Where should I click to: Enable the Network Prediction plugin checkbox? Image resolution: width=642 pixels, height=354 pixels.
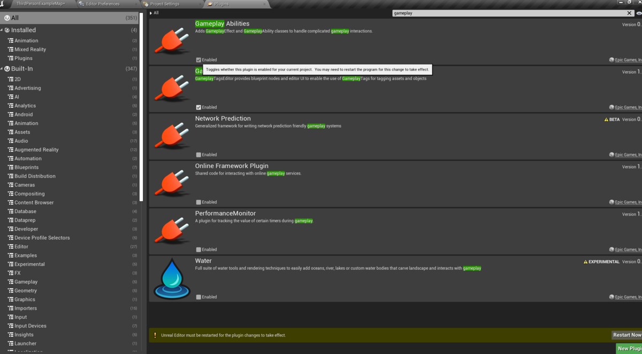[198, 155]
